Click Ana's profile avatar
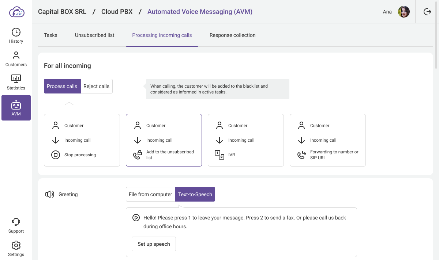This screenshot has height=260, width=439. tap(404, 12)
